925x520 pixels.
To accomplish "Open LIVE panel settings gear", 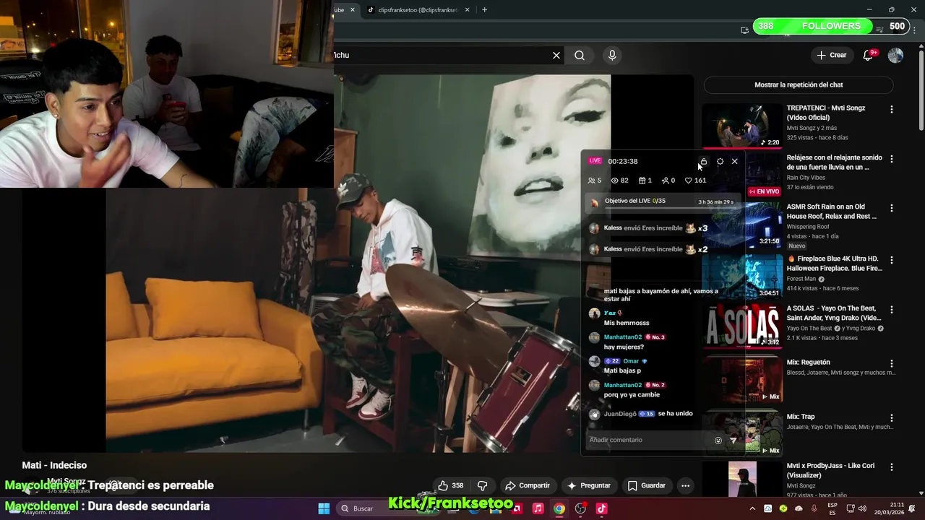I will click(720, 161).
